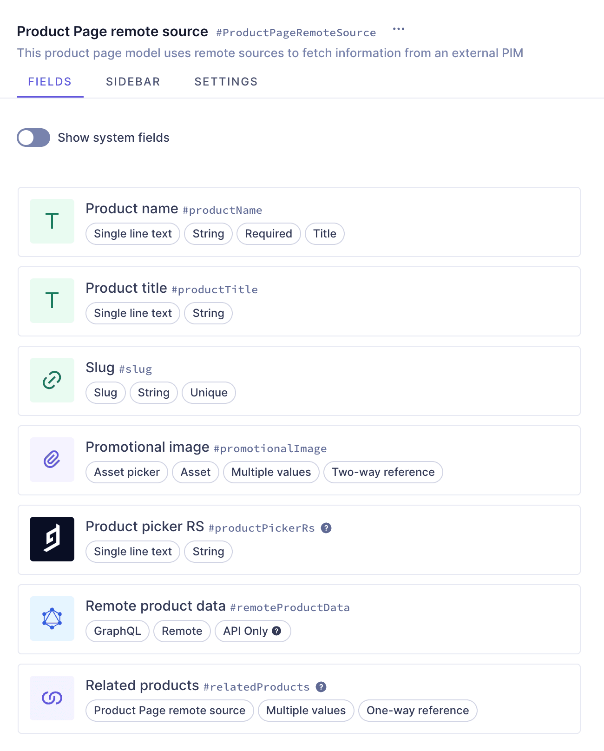Click the Multiple values badge on Promotional image
This screenshot has width=604, height=751.
(x=271, y=472)
